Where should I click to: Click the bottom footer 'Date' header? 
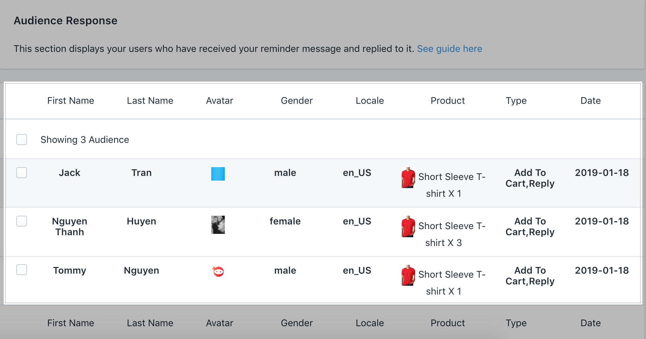click(x=590, y=323)
